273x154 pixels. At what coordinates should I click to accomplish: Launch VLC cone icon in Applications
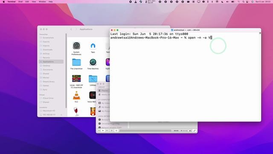(76, 95)
